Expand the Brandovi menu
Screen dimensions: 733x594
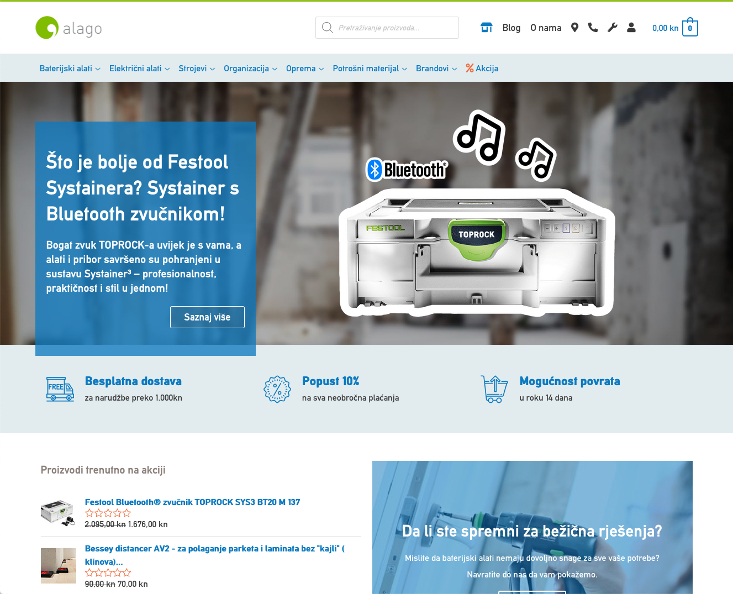click(436, 69)
